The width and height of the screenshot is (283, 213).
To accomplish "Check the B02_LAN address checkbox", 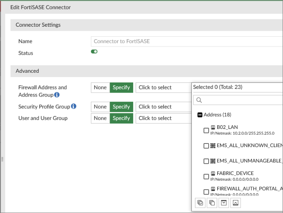I will [x=206, y=131].
